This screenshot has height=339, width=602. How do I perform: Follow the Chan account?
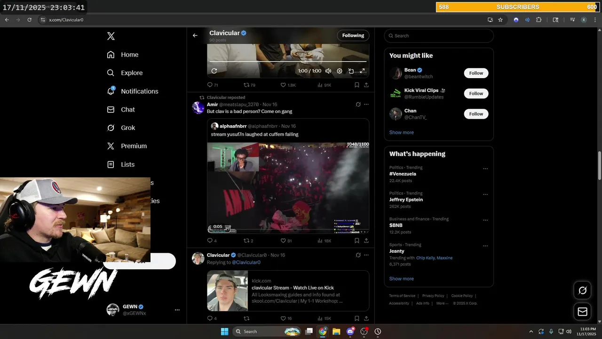tap(476, 114)
